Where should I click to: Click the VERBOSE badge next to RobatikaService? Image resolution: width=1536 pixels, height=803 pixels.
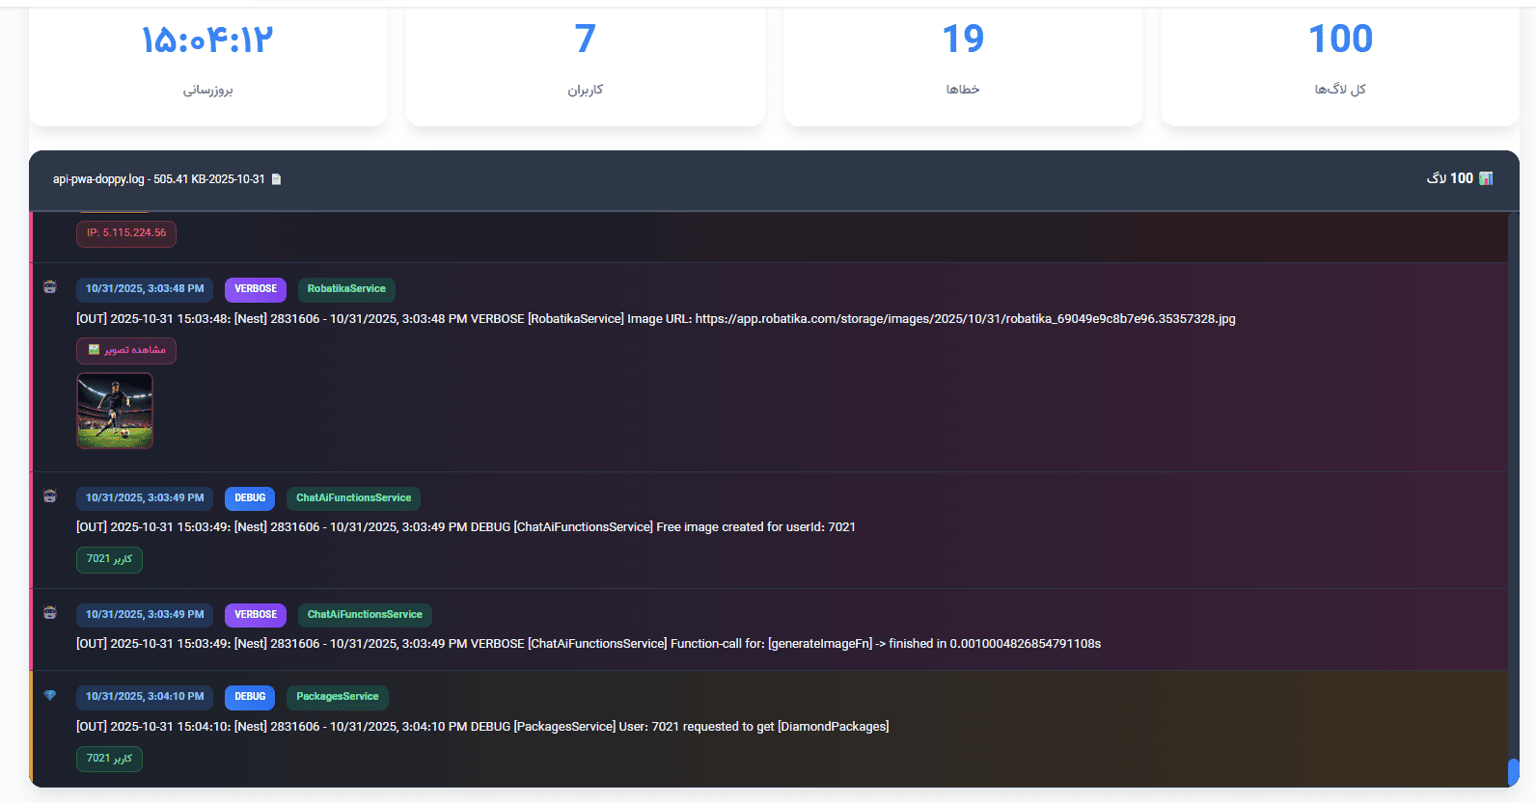[256, 289]
